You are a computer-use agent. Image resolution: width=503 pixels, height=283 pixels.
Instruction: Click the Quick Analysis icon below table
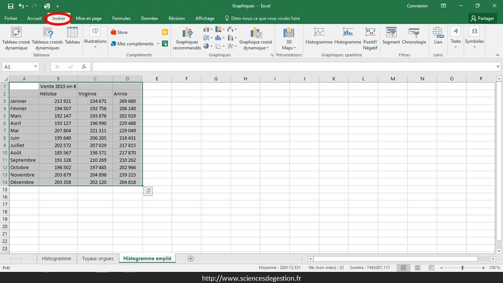(148, 191)
